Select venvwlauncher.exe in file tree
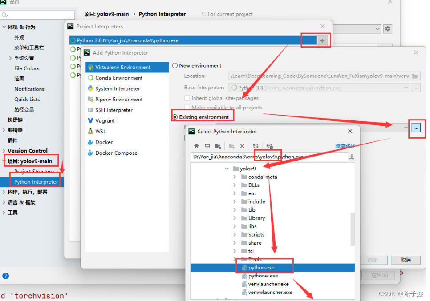 (x=267, y=292)
